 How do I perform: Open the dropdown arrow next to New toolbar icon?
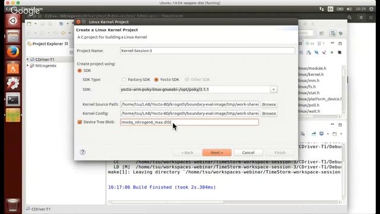pyautogui.click(x=36, y=24)
